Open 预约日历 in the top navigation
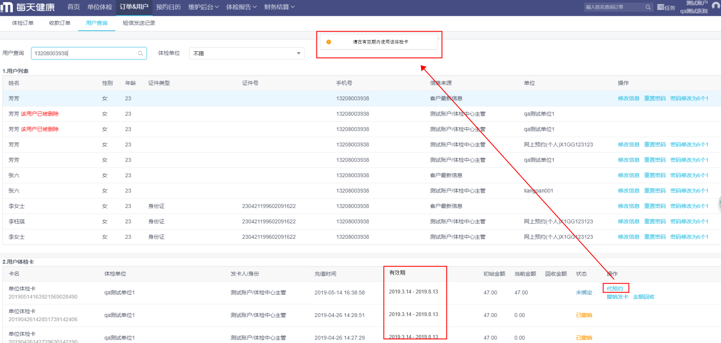Screen dimensions: 721x343 (168, 7)
